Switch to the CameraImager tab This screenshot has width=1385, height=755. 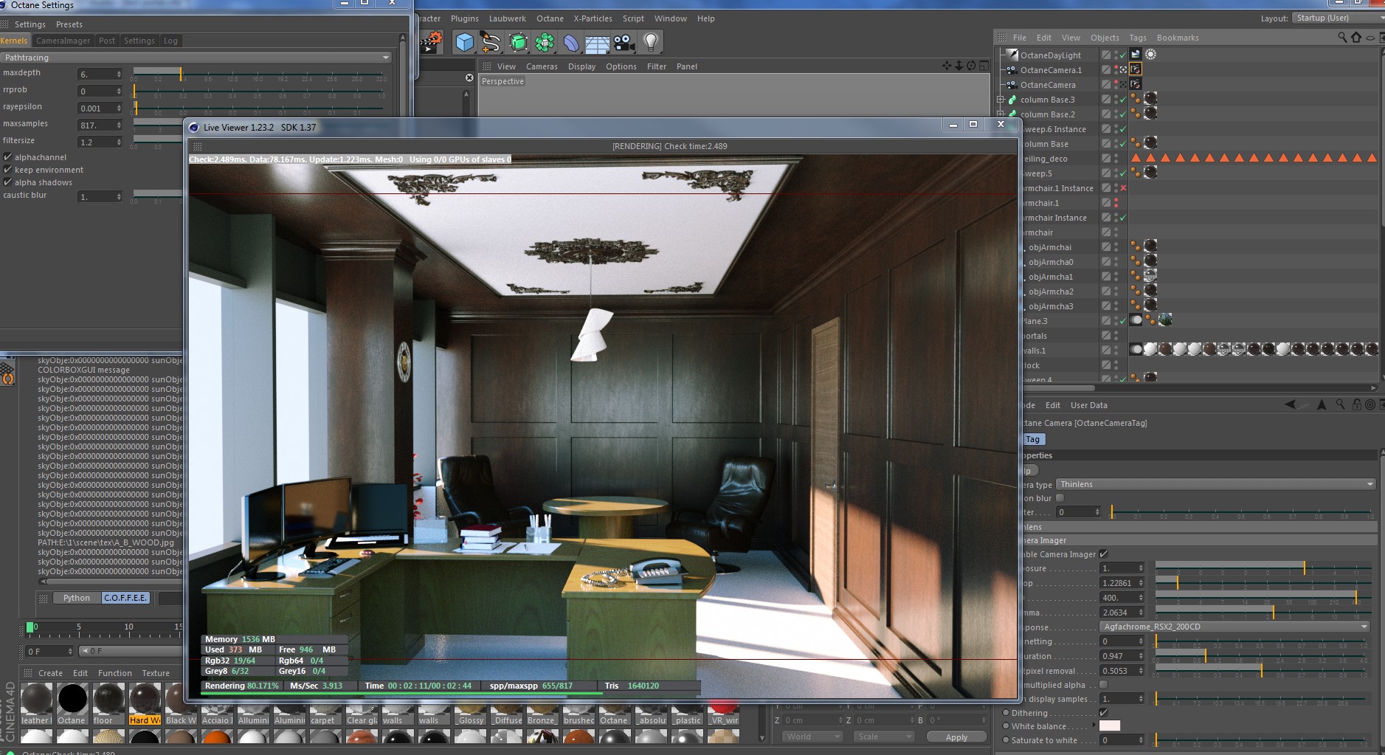point(63,41)
